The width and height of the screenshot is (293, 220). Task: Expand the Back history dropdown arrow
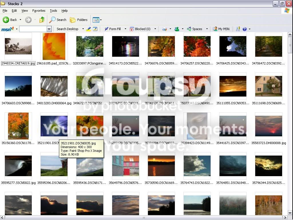(20, 20)
